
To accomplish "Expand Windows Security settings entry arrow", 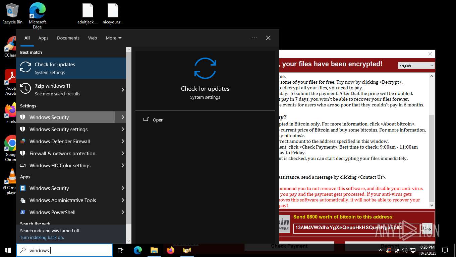I will pyautogui.click(x=123, y=117).
